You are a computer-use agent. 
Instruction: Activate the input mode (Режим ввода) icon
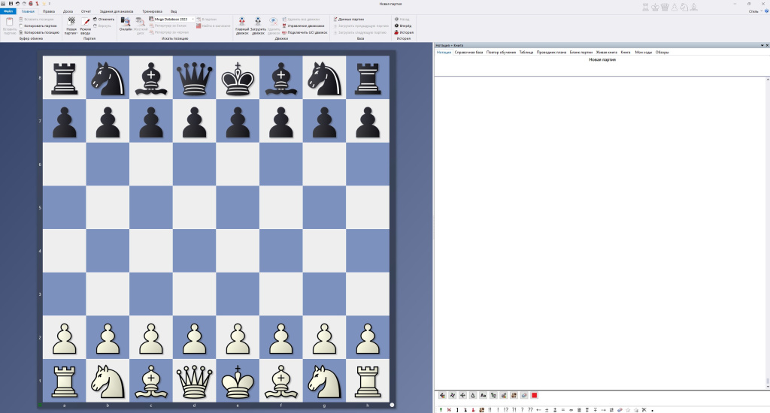[x=86, y=22]
